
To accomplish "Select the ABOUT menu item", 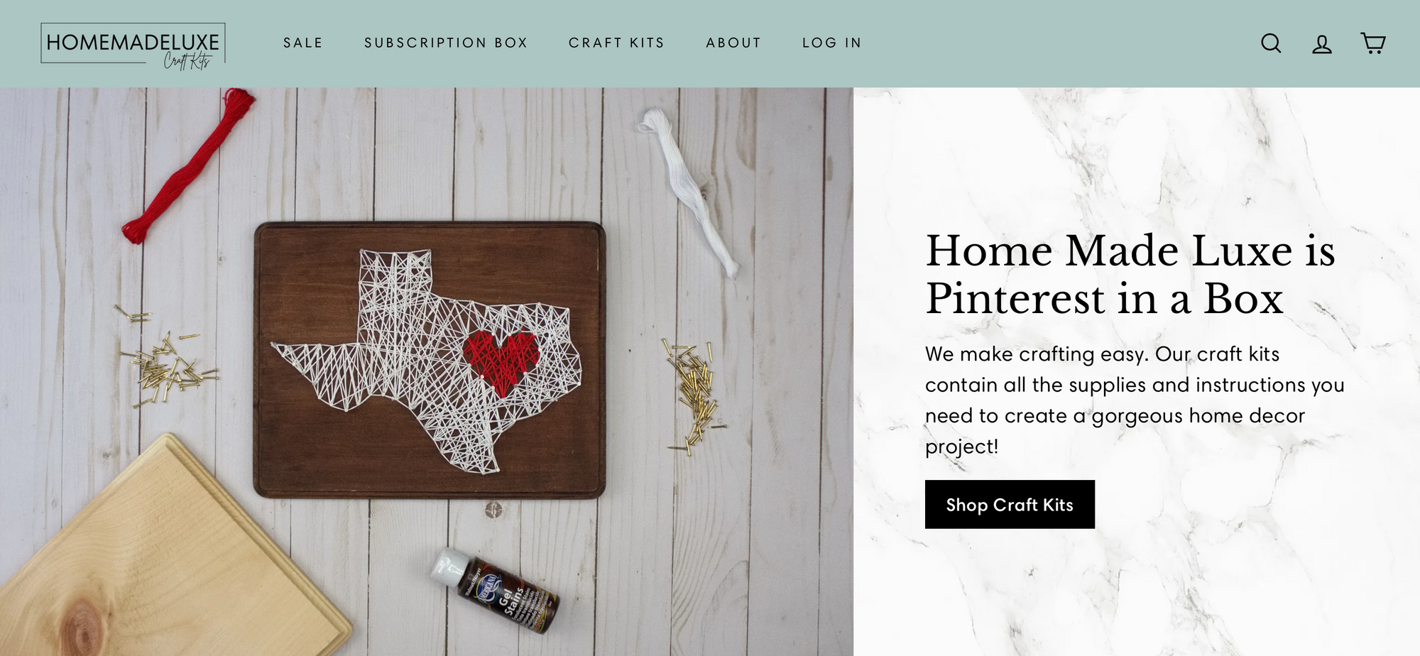I will (733, 43).
